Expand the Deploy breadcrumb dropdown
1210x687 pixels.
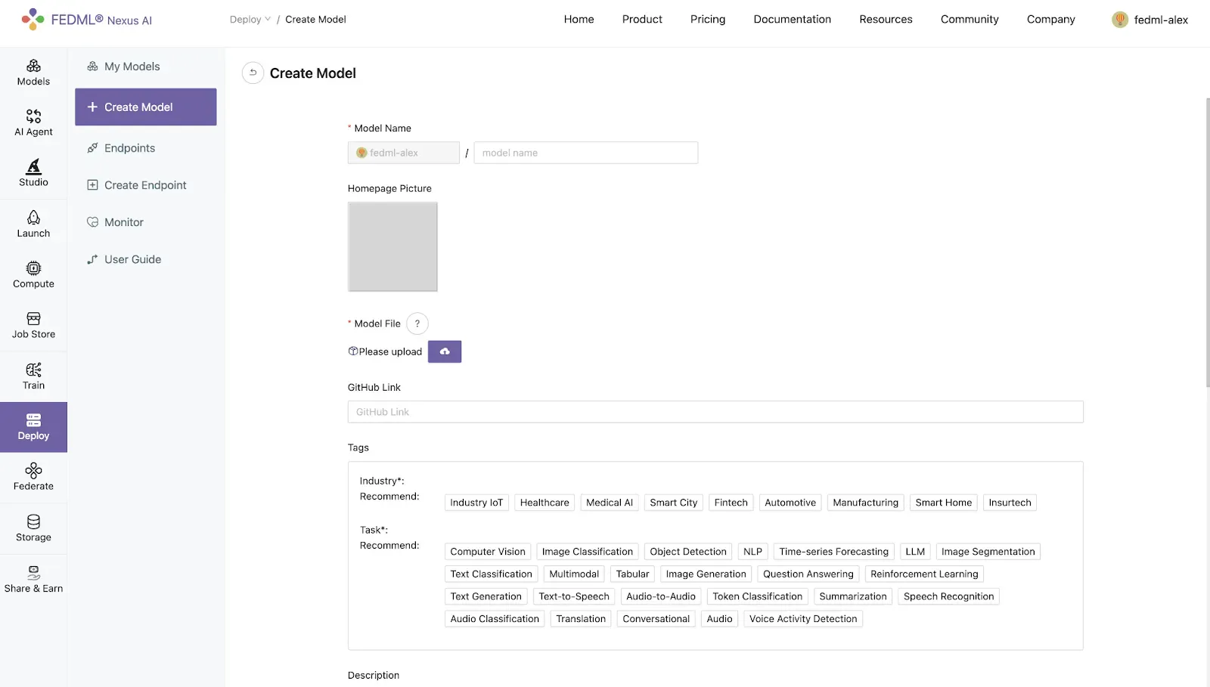pos(250,20)
